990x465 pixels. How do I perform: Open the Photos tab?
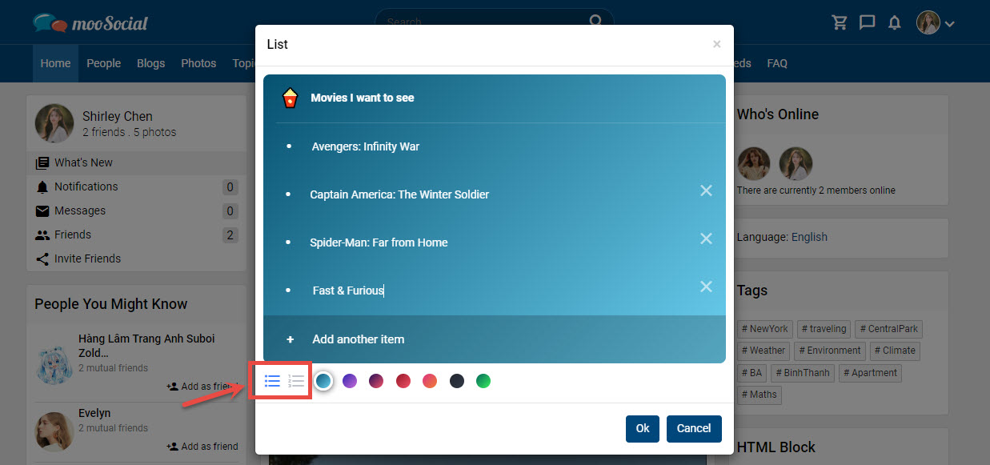click(198, 63)
